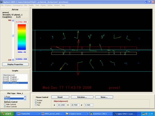
Task: Select Arrow(H, YZ plane) graph
Action: [x=10, y=81]
